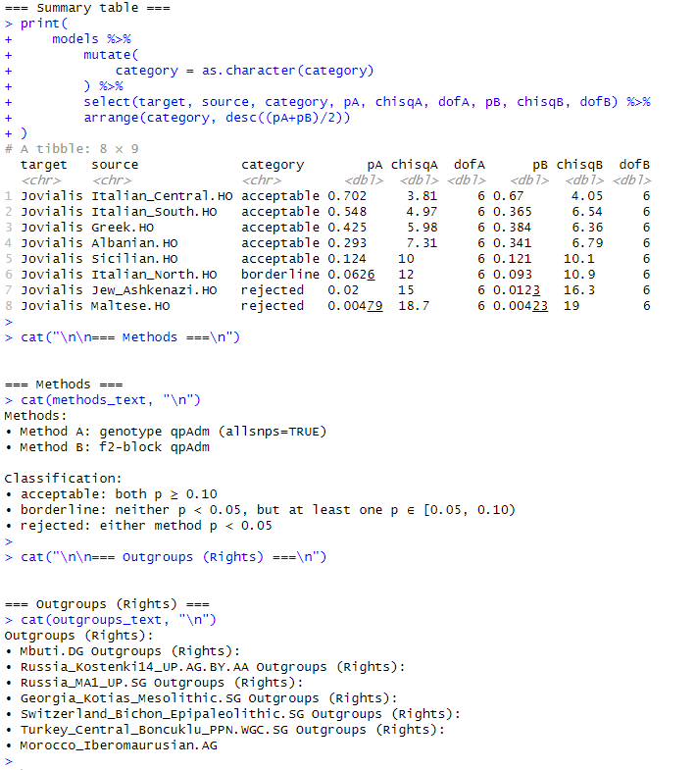The height and width of the screenshot is (770, 697).
Task: Click the 'category = as.character(category)' code line
Action: (x=244, y=71)
